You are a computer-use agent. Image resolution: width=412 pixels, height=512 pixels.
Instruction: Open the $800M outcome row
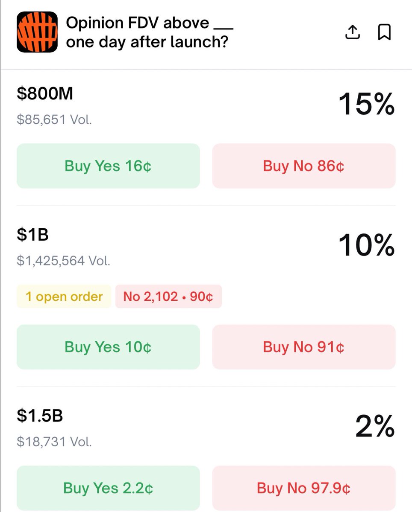coord(45,93)
